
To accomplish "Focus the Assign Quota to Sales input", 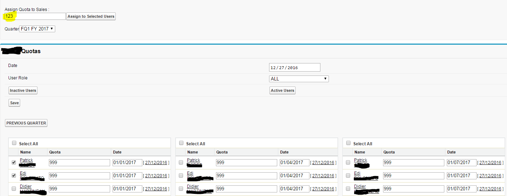I will 35,16.
